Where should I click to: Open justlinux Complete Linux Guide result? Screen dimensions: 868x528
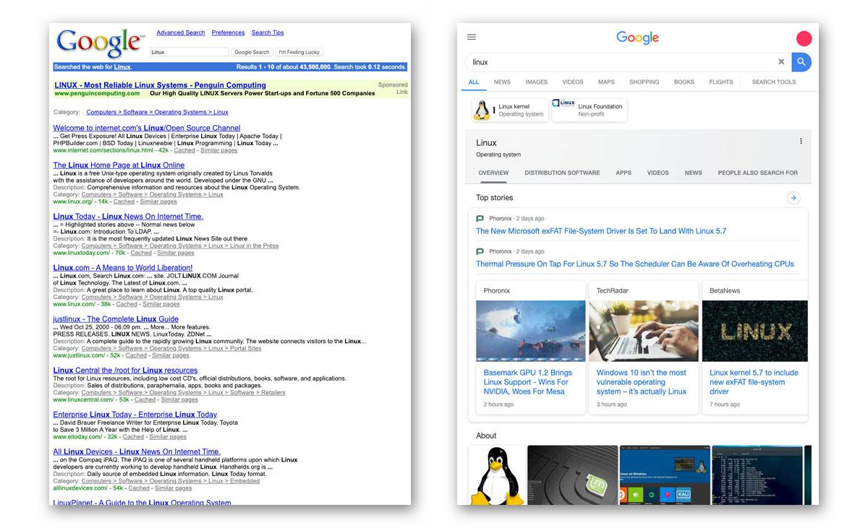pos(116,319)
